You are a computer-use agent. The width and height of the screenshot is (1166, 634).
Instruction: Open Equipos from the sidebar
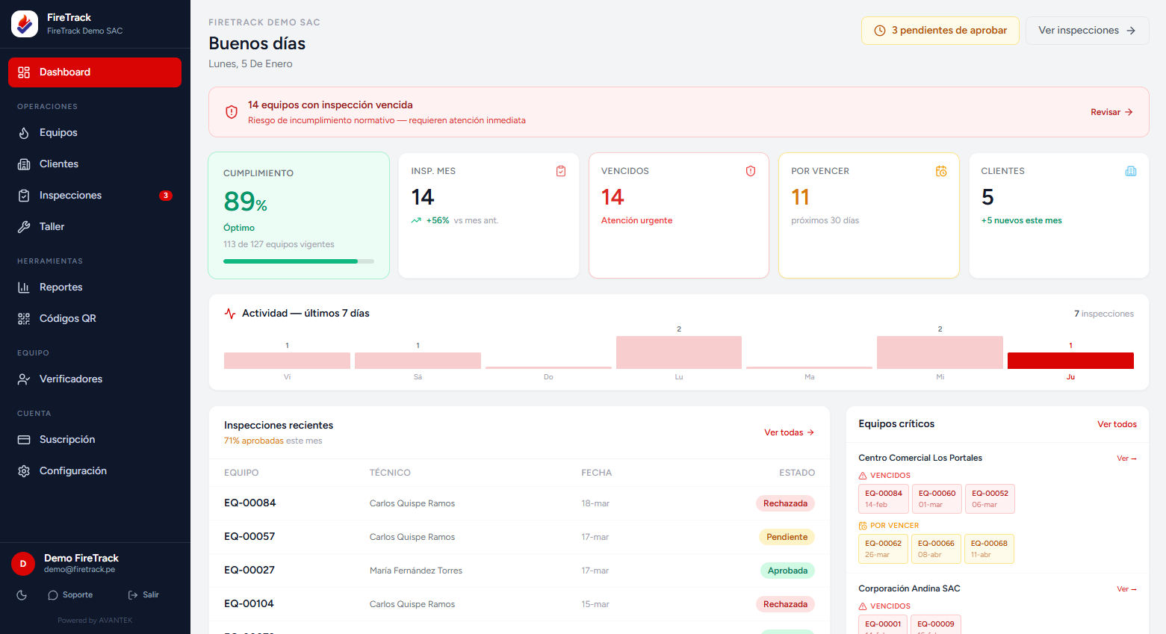click(58, 133)
